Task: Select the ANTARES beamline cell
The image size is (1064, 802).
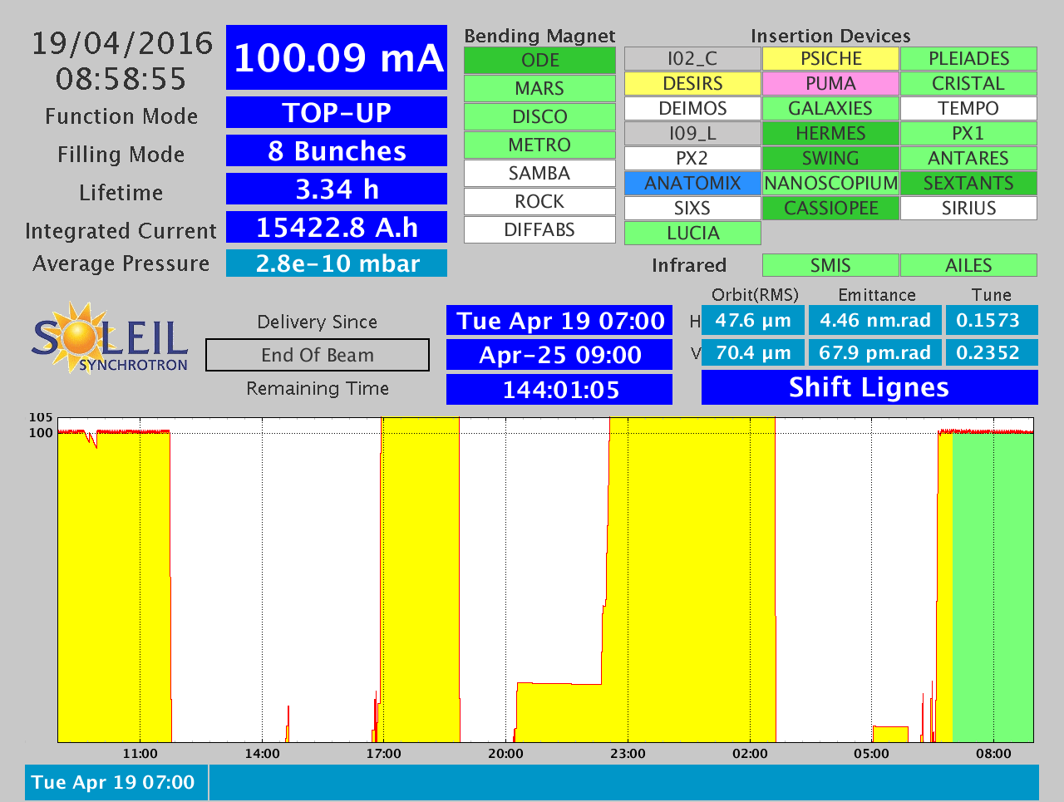Action: [x=968, y=159]
